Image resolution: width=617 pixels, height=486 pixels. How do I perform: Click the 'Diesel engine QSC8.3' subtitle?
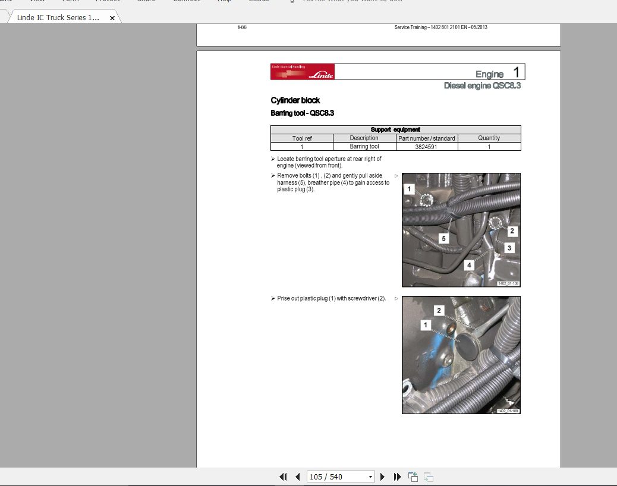(482, 86)
